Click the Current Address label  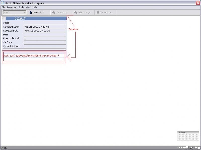pos(12,46)
